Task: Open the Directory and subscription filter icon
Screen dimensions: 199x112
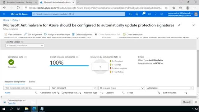Action: (x=137, y=14)
